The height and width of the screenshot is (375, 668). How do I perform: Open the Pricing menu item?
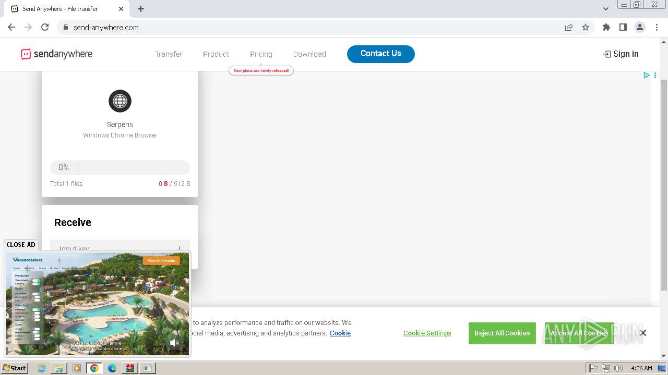261,54
